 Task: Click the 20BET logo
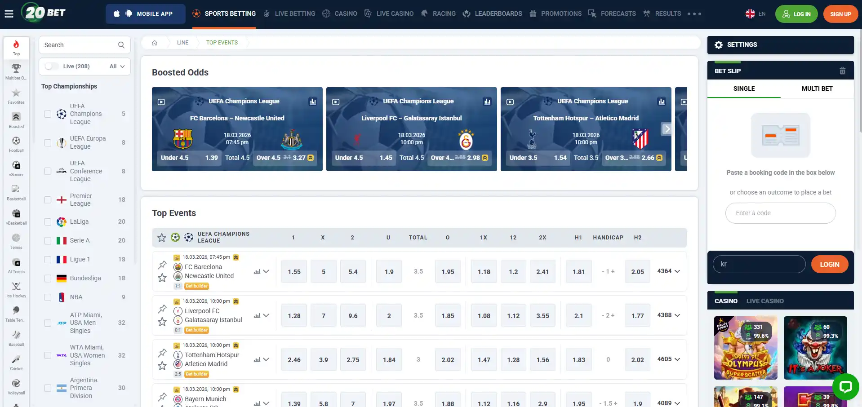coord(44,13)
